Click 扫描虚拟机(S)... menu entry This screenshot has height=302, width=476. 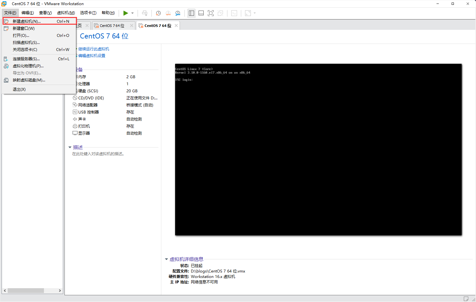(x=39, y=42)
